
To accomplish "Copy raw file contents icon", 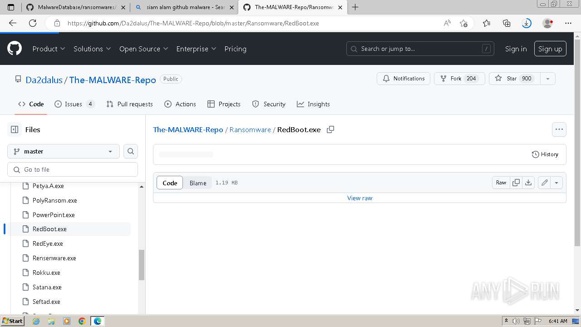I will 516,183.
